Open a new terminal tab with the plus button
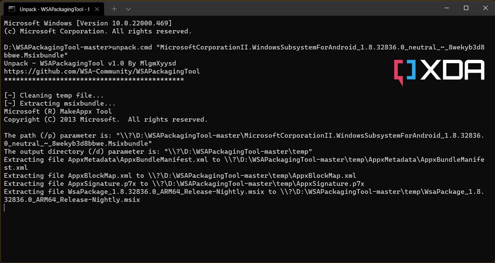The height and width of the screenshot is (263, 495). [x=114, y=8]
